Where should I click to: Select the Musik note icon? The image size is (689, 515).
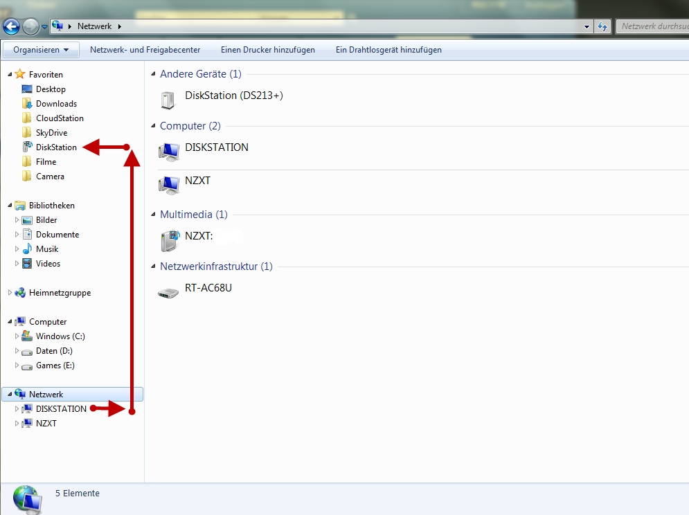[27, 249]
